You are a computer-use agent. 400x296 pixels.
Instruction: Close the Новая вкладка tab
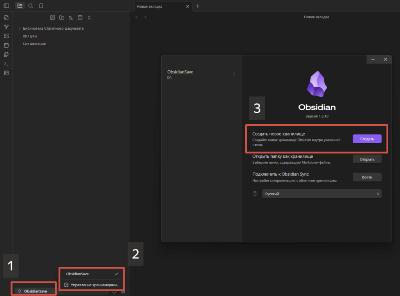pyautogui.click(x=187, y=6)
